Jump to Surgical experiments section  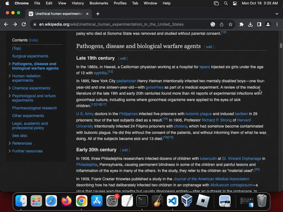point(30,56)
